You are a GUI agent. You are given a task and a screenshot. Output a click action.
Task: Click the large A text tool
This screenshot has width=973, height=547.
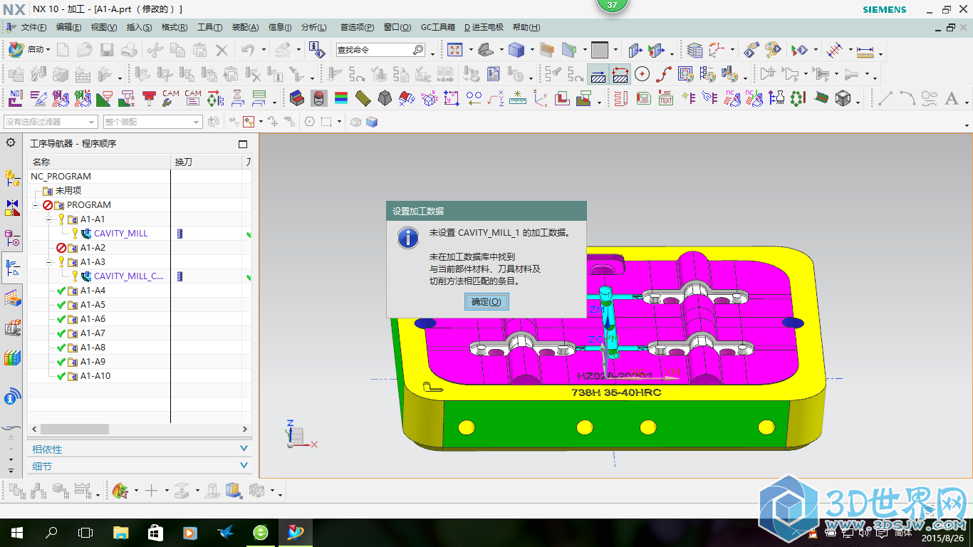951,98
